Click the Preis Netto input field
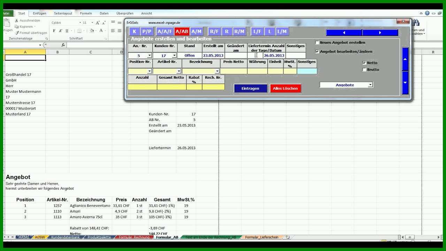446x251 pixels. (233, 71)
